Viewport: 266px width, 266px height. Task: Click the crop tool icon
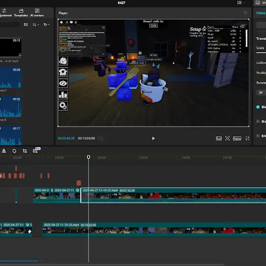click(25, 151)
